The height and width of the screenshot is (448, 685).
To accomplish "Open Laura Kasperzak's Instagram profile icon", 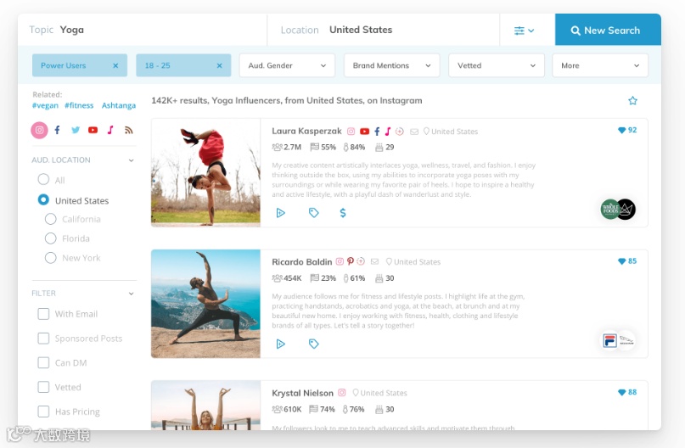I will 351,131.
